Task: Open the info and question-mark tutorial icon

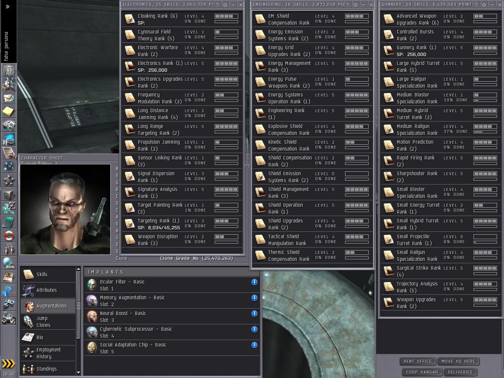Action: pyautogui.click(x=9, y=291)
